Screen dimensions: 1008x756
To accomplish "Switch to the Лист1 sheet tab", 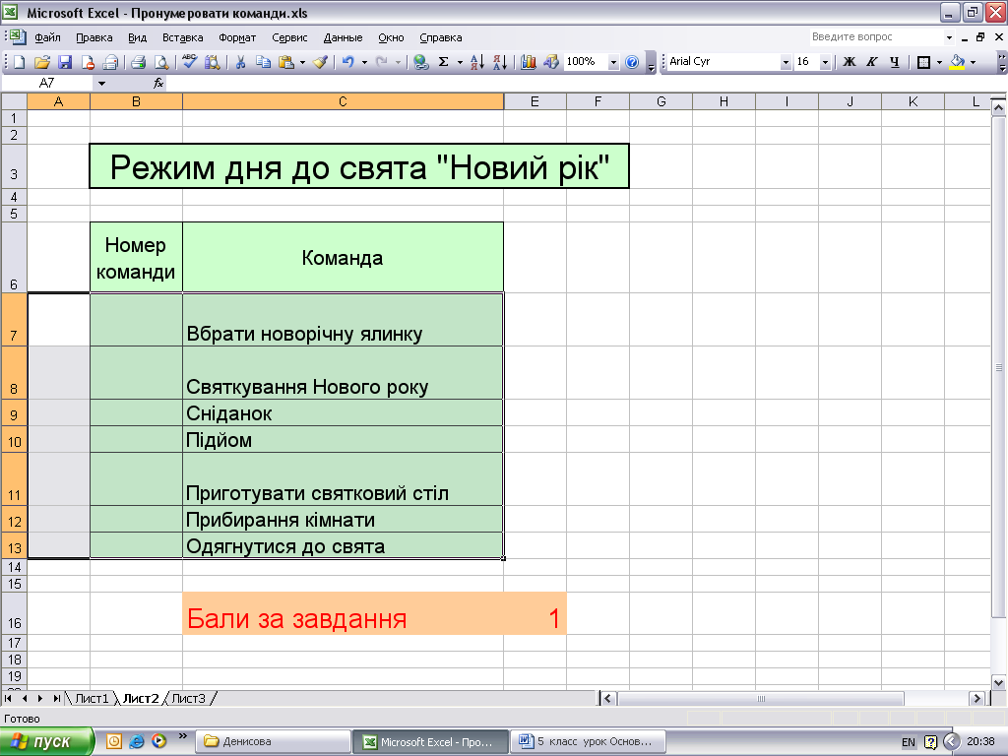I will click(92, 699).
